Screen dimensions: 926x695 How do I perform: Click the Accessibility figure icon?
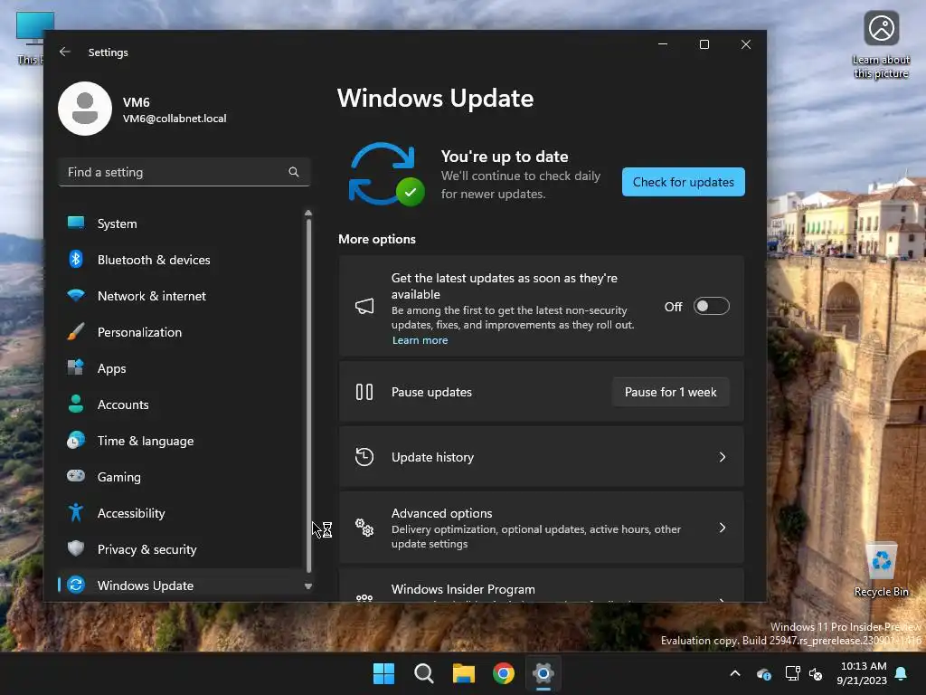point(76,512)
